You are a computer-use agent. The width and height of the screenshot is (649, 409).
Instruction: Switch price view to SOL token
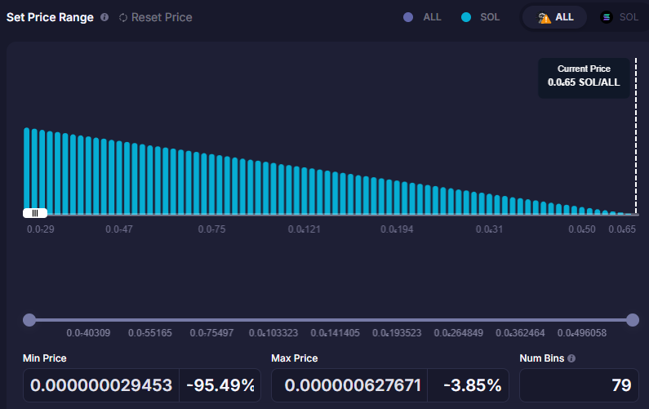point(619,17)
